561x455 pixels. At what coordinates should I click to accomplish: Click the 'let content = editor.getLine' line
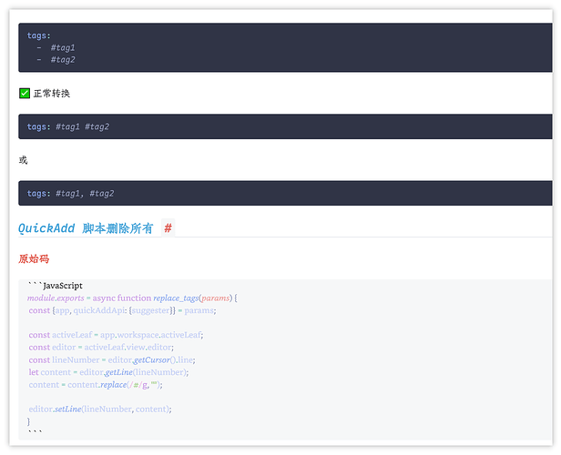click(108, 372)
